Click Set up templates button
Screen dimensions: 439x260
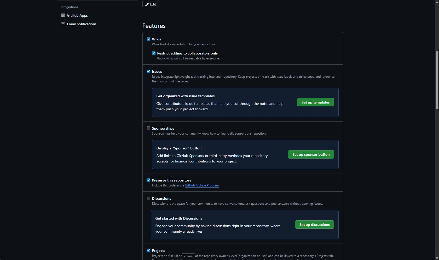pyautogui.click(x=315, y=102)
